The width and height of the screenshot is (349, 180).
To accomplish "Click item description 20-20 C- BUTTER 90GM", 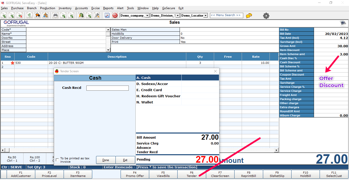I will point(66,63).
